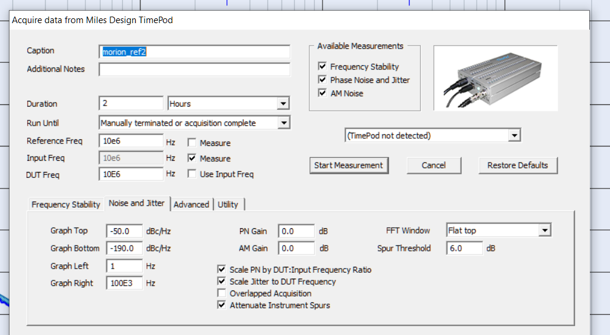Enable Overlapped Acquisition checkbox

click(x=222, y=293)
